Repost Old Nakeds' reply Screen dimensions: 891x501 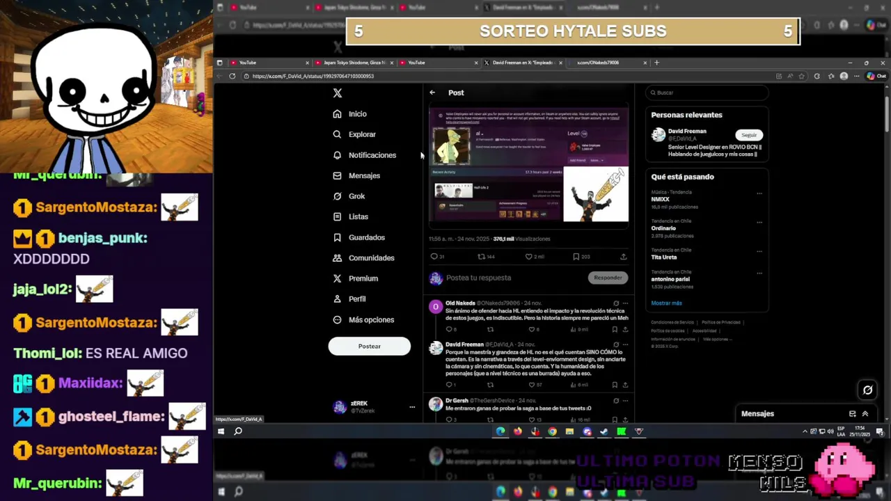(x=490, y=329)
